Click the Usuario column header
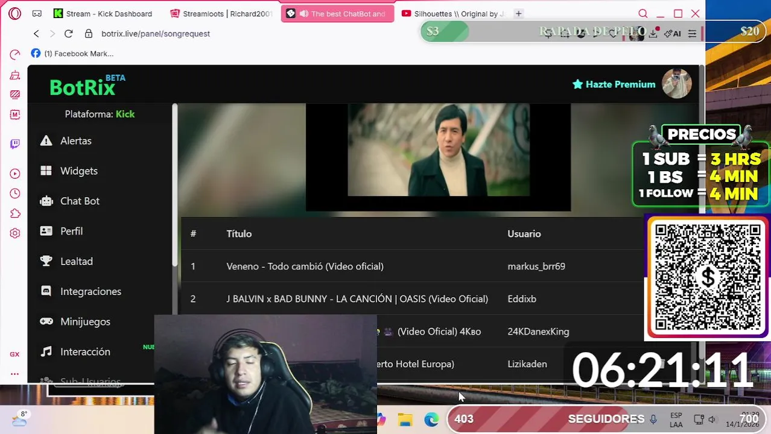 pyautogui.click(x=524, y=234)
